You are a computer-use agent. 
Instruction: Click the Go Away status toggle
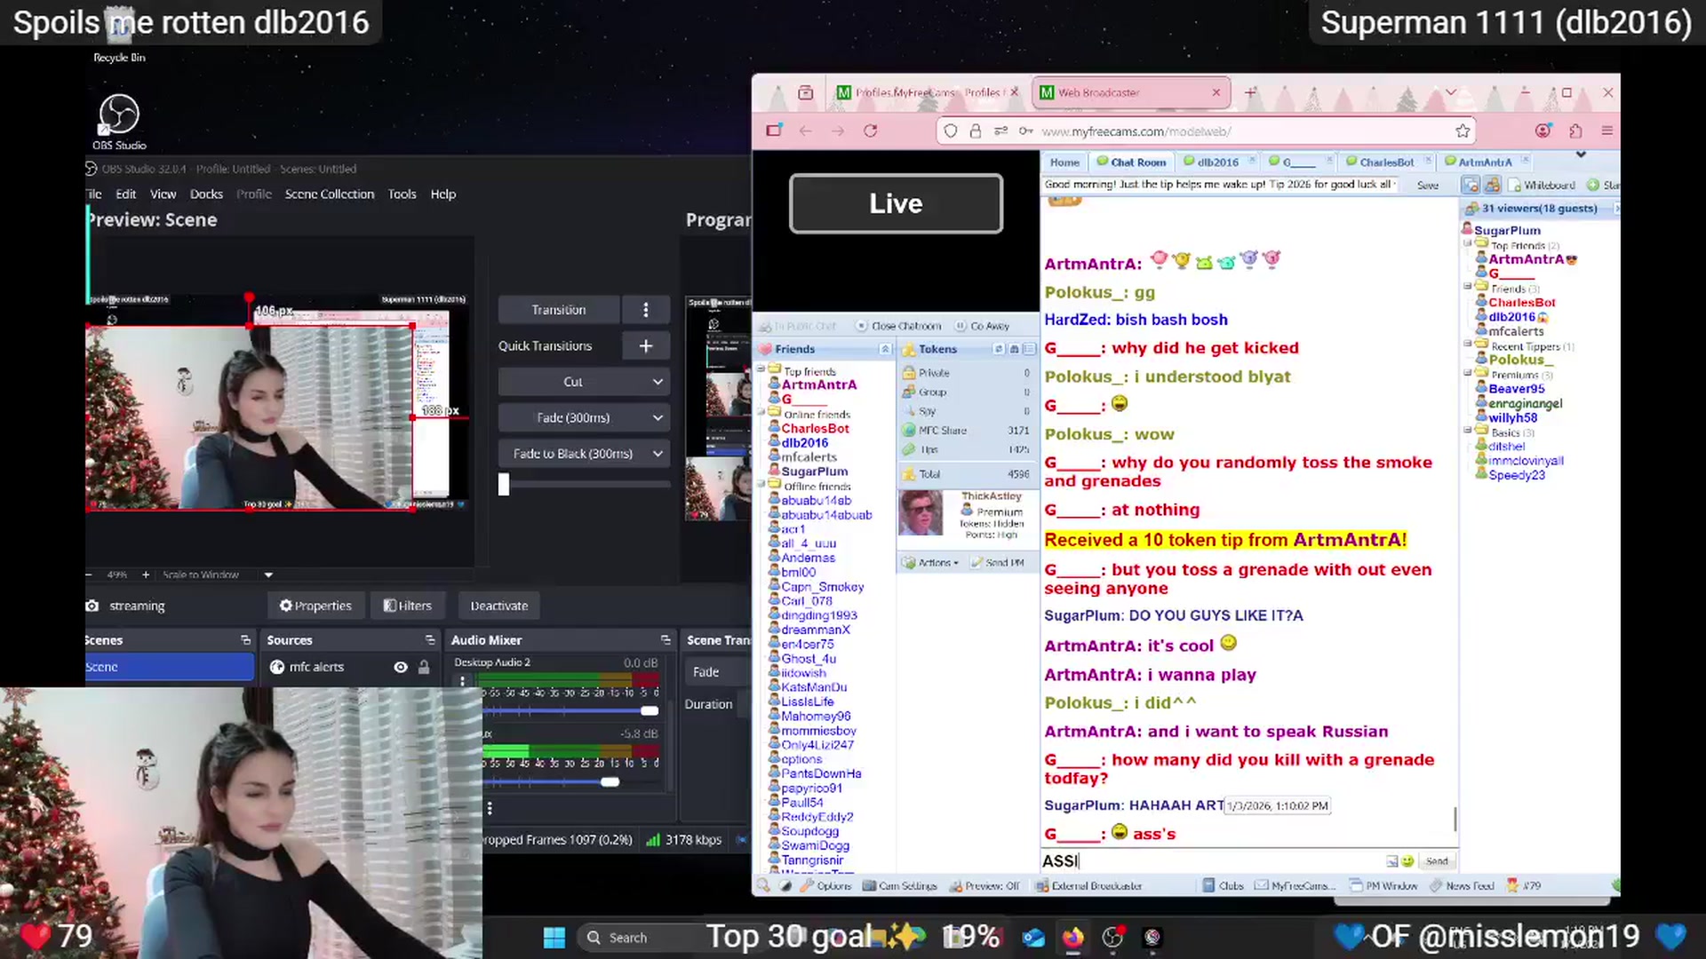click(x=982, y=326)
